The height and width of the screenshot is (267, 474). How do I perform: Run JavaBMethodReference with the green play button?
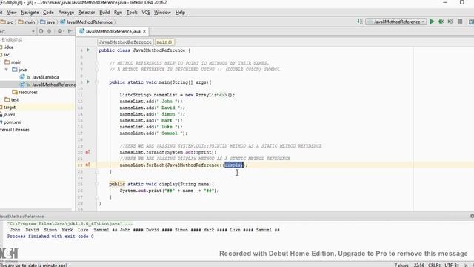tap(432, 22)
